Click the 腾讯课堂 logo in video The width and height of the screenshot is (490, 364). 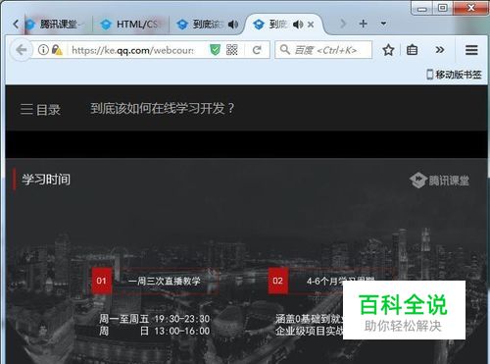(439, 181)
